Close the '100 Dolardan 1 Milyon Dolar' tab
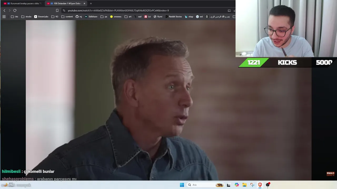Image resolution: width=337 pixels, height=189 pixels. click(84, 3)
